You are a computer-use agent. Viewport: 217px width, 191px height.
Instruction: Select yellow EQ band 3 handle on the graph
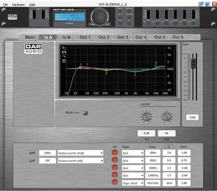(x=106, y=70)
